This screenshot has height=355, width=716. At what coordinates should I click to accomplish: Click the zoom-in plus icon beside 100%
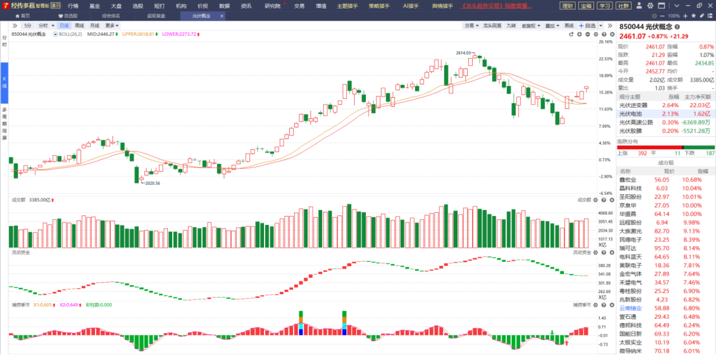[686, 16]
